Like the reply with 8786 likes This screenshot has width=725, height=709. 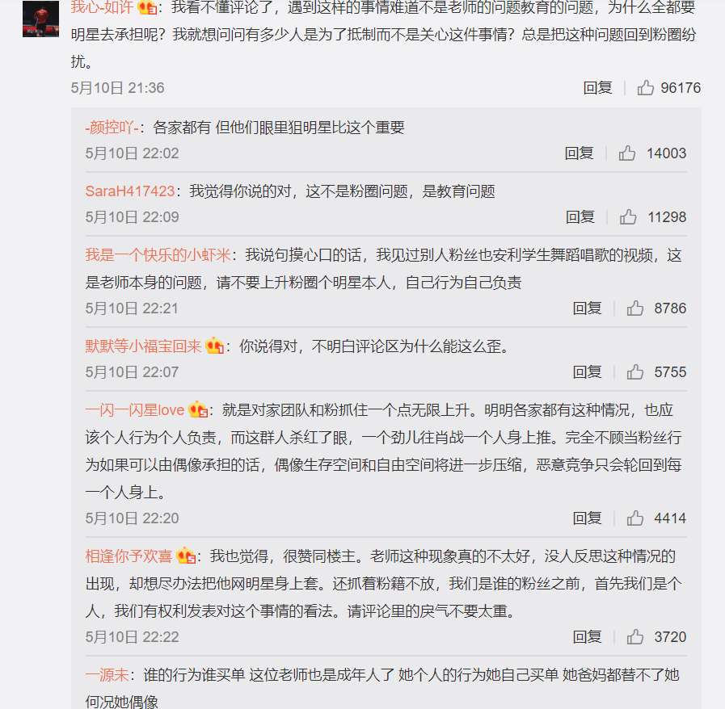(634, 308)
